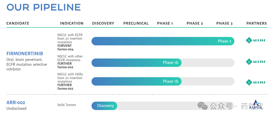
Task: Click the INDICATION column header
Action: tap(72, 23)
